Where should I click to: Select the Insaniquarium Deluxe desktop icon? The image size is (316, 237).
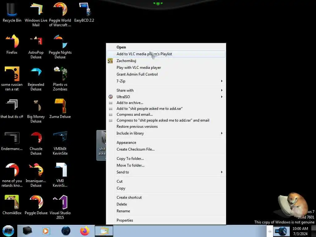pos(36,175)
